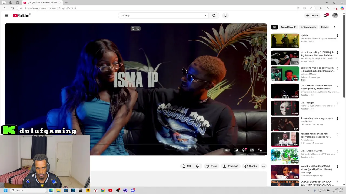Open OBS Studio from the taskbar
This screenshot has height=194, width=346.
coord(118,190)
